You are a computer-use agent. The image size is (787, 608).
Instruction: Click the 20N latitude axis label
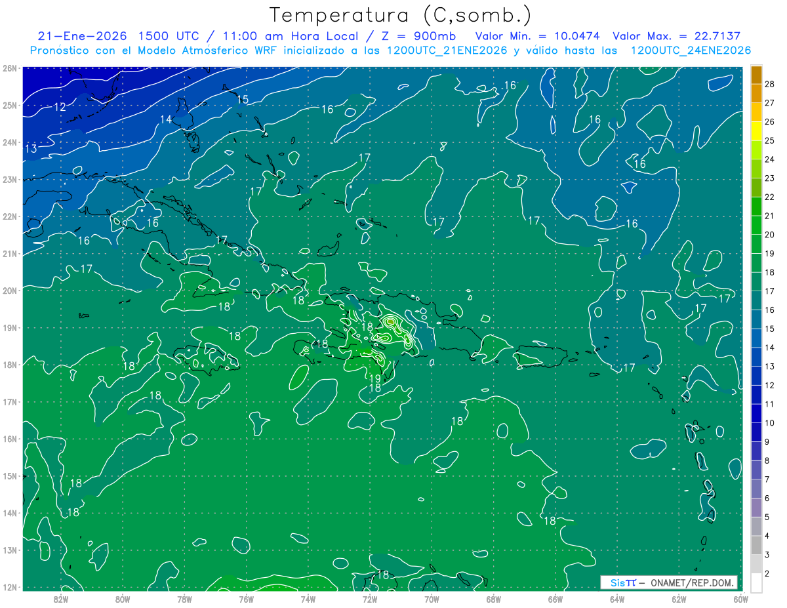10,291
